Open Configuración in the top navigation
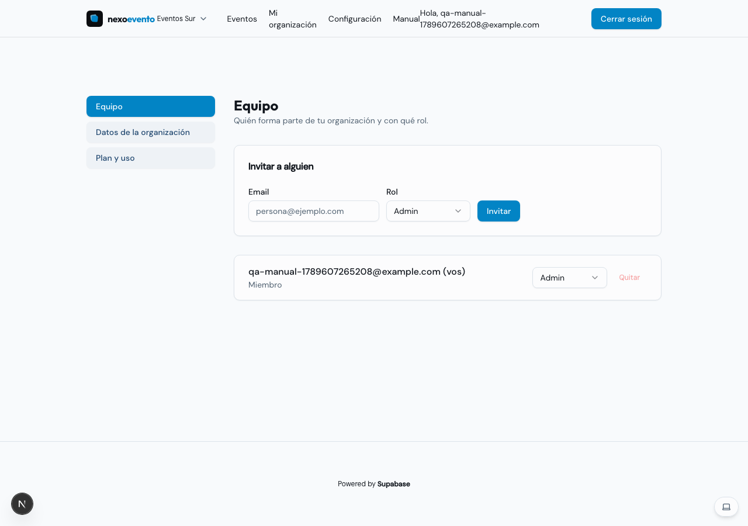Viewport: 748px width, 526px height. click(355, 19)
